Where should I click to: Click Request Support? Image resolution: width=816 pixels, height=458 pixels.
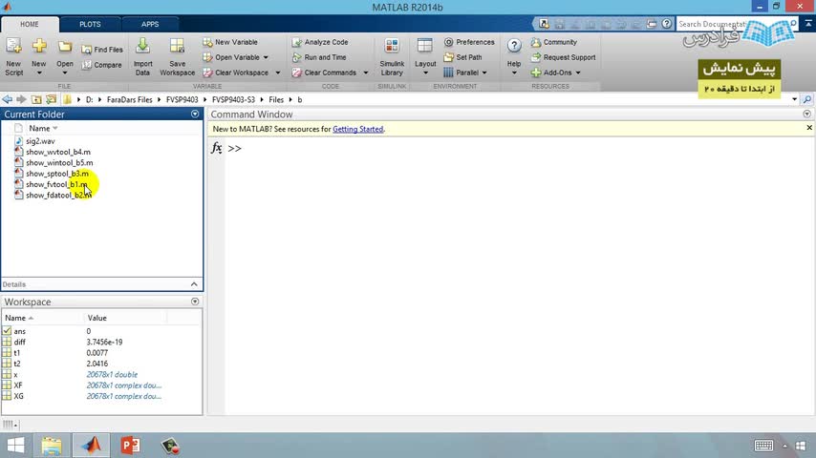(563, 57)
